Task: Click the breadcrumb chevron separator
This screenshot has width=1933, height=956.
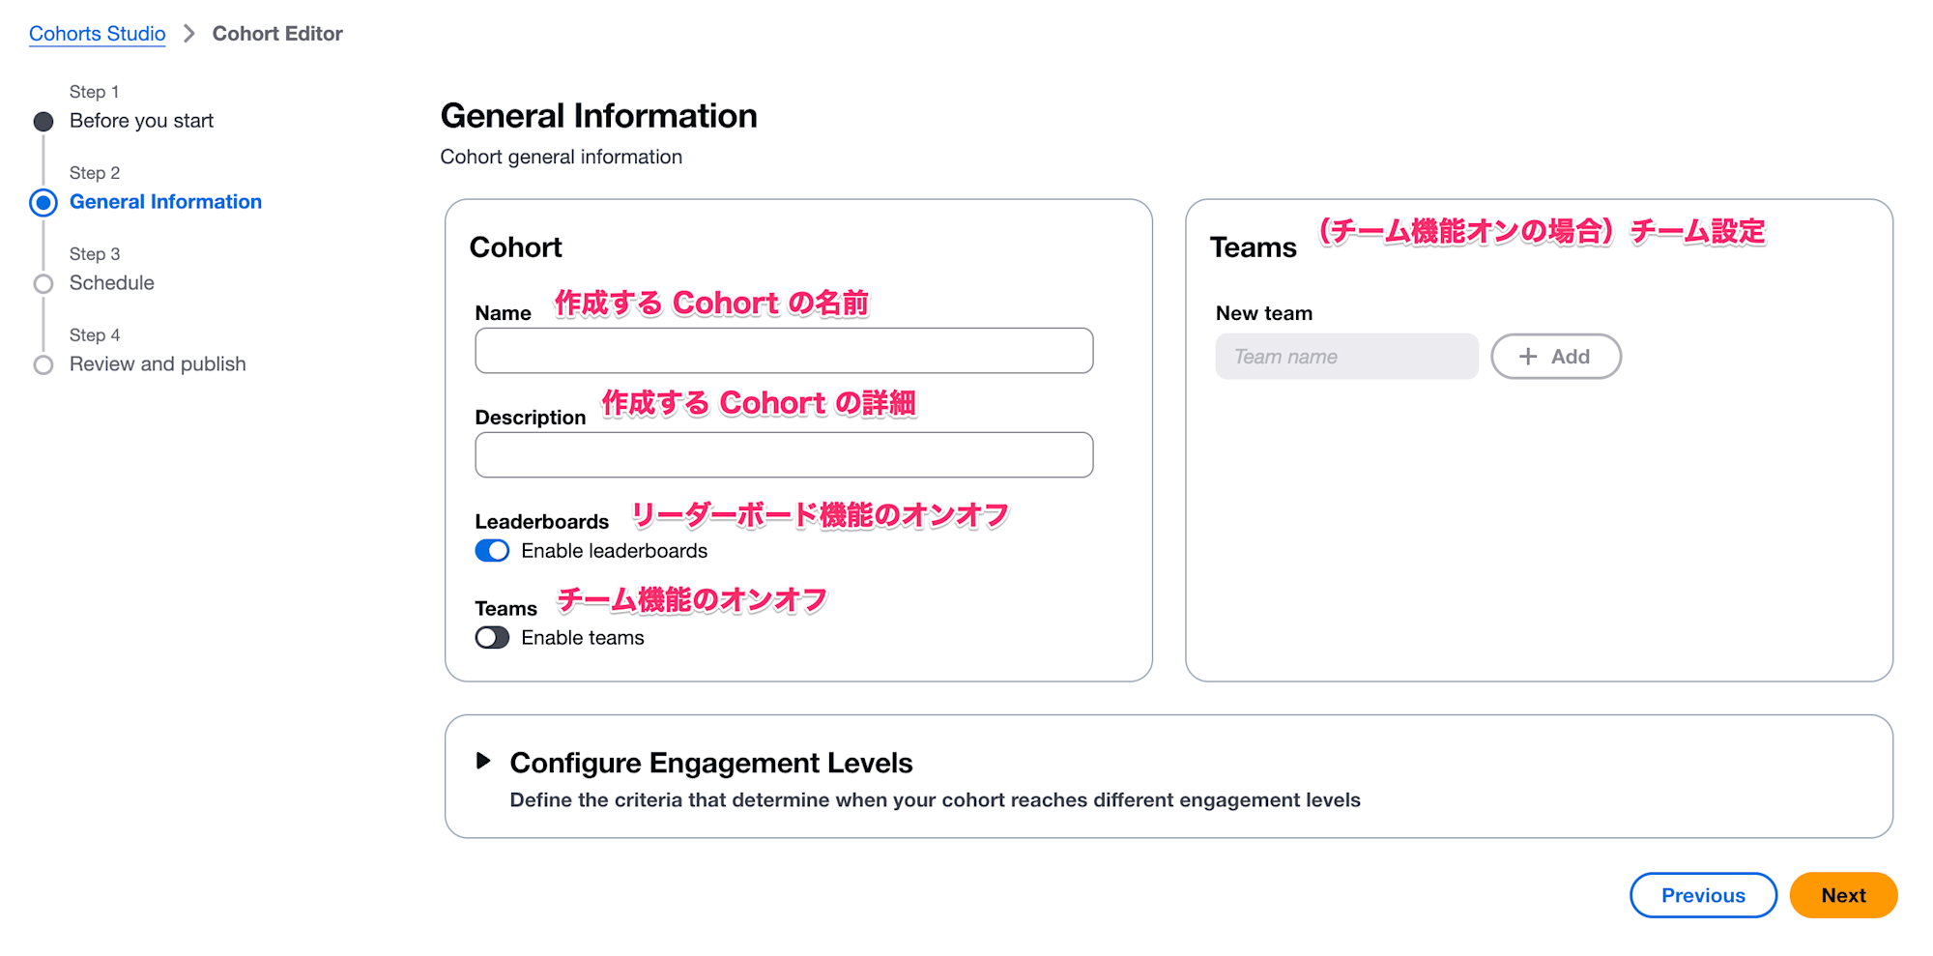Action: [189, 34]
